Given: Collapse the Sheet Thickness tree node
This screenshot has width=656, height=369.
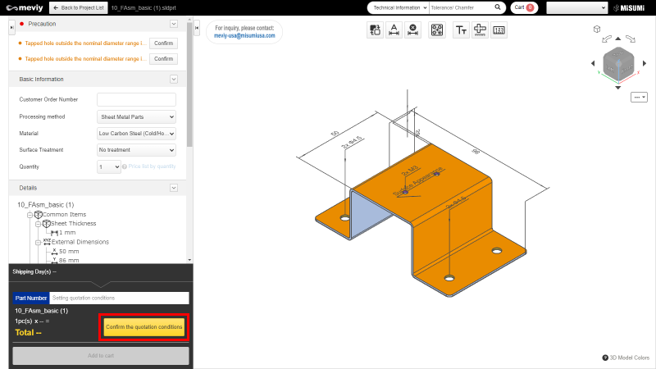Looking at the screenshot, I should [x=38, y=224].
